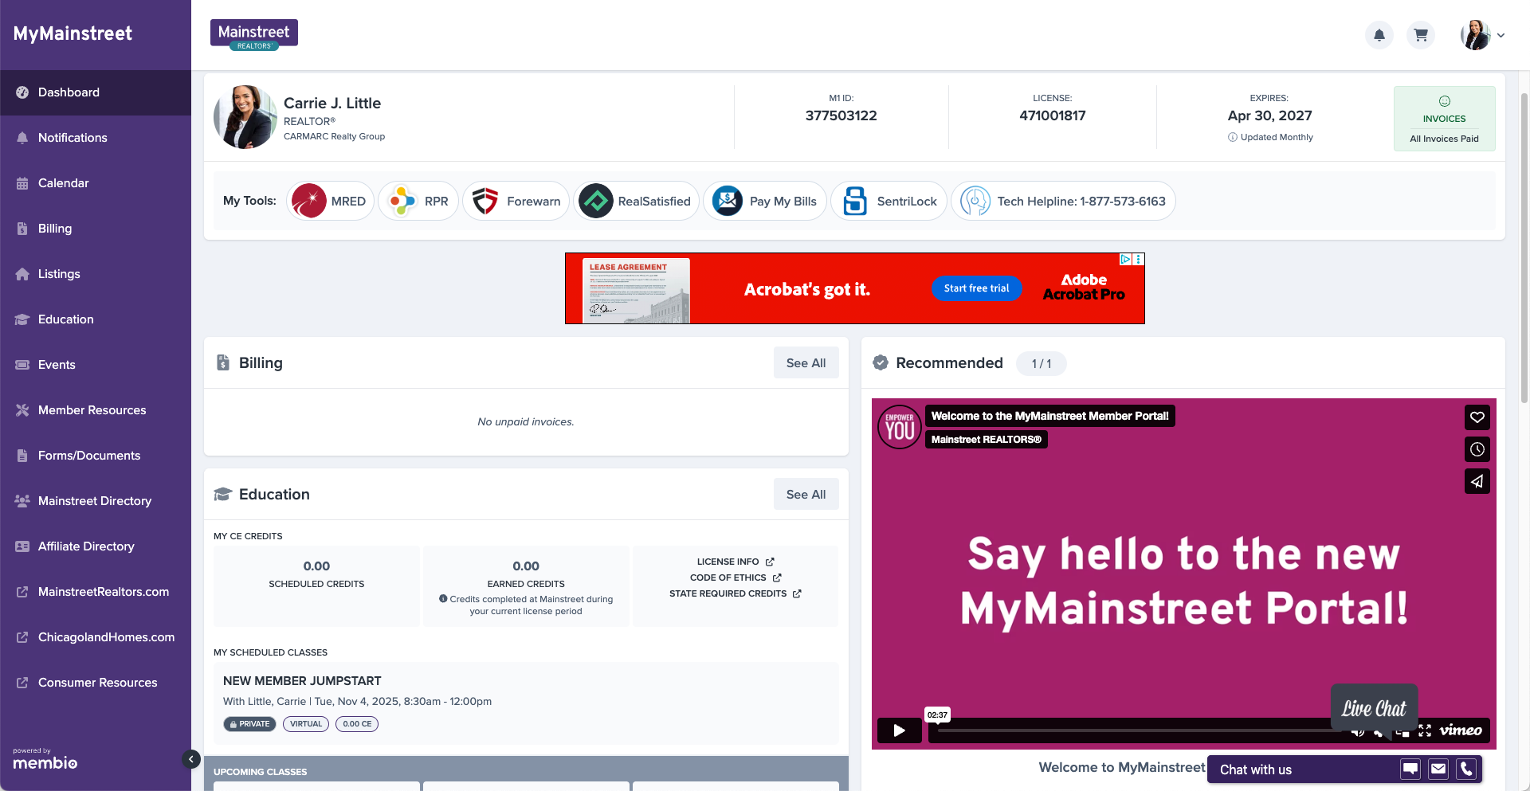Viewport: 1530px width, 791px height.
Task: Click the Live Chat bubble
Action: (x=1374, y=707)
